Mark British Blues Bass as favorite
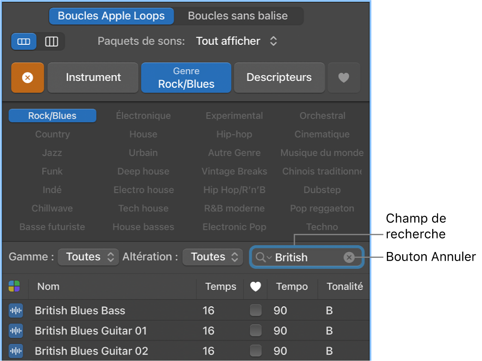Image resolution: width=482 pixels, height=361 pixels. coord(256,311)
